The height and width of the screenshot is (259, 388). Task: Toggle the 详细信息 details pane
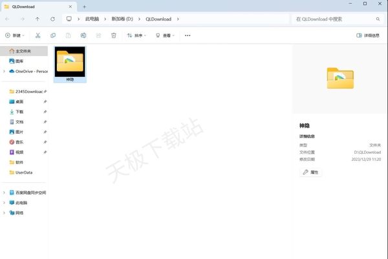[x=368, y=36]
